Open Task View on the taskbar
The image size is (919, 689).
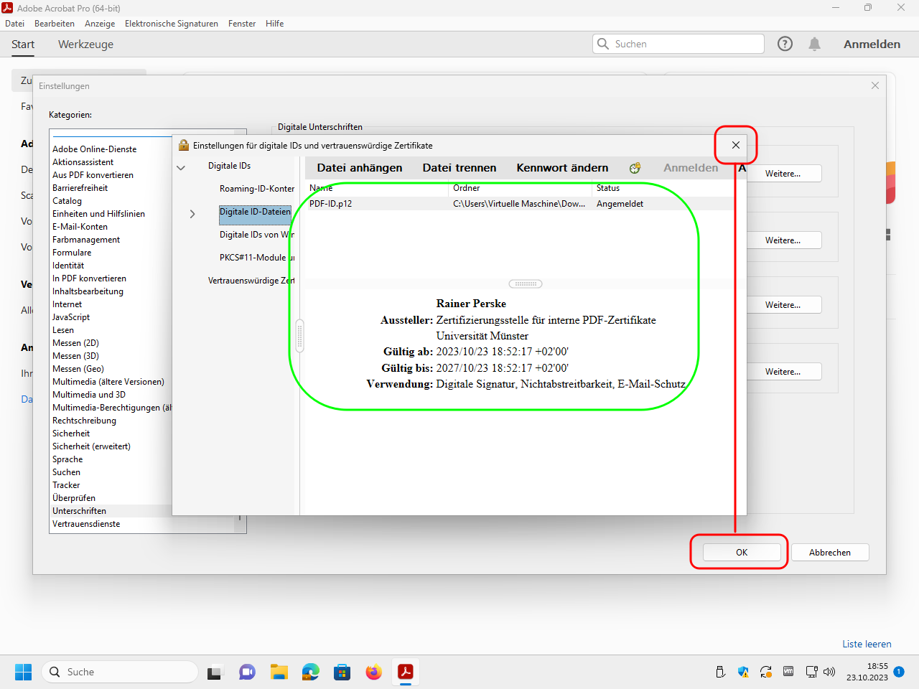[x=215, y=672]
